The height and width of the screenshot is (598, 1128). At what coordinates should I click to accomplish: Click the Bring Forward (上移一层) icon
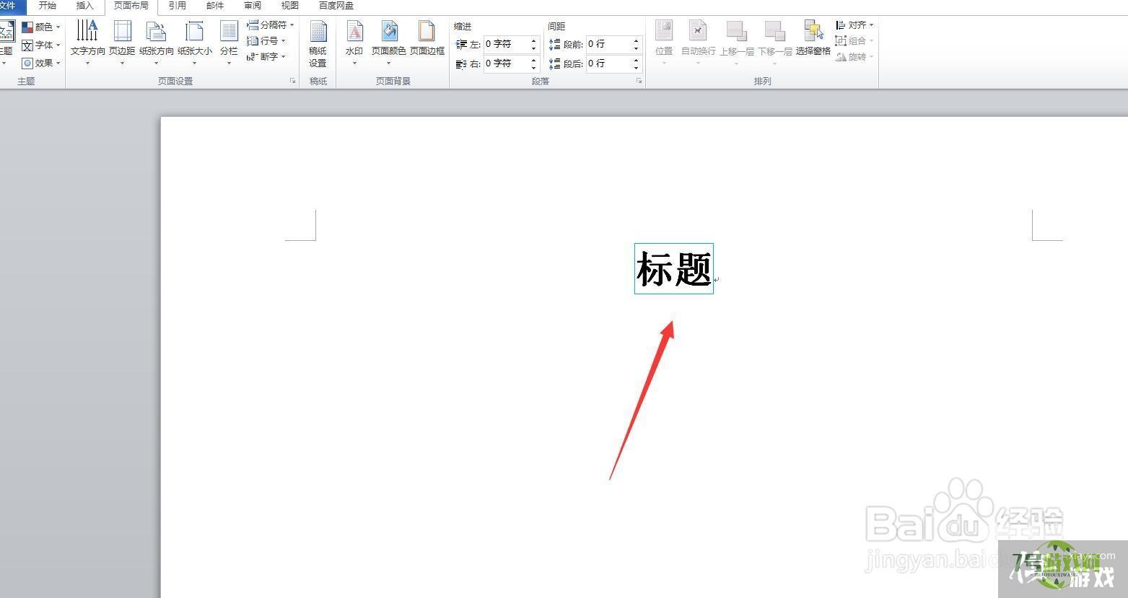click(736, 31)
